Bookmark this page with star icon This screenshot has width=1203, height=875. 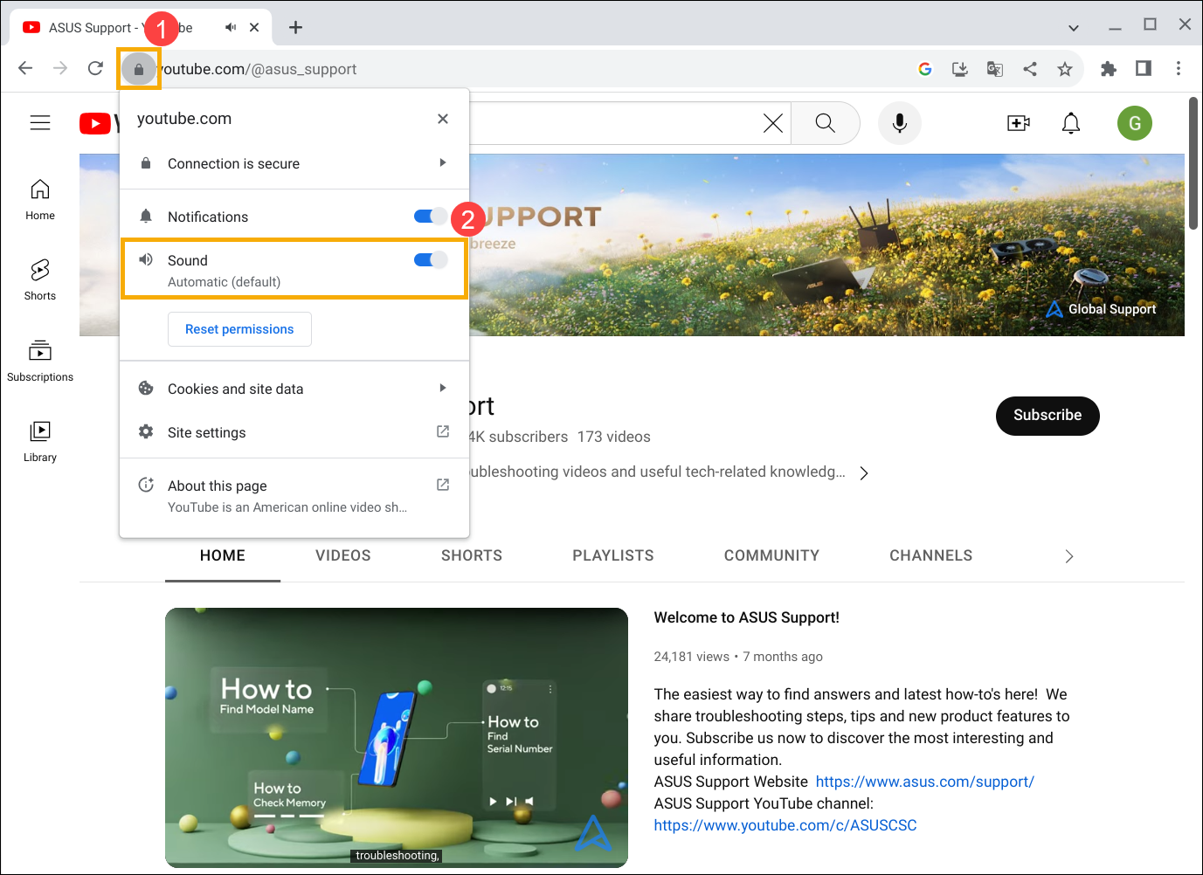tap(1065, 69)
